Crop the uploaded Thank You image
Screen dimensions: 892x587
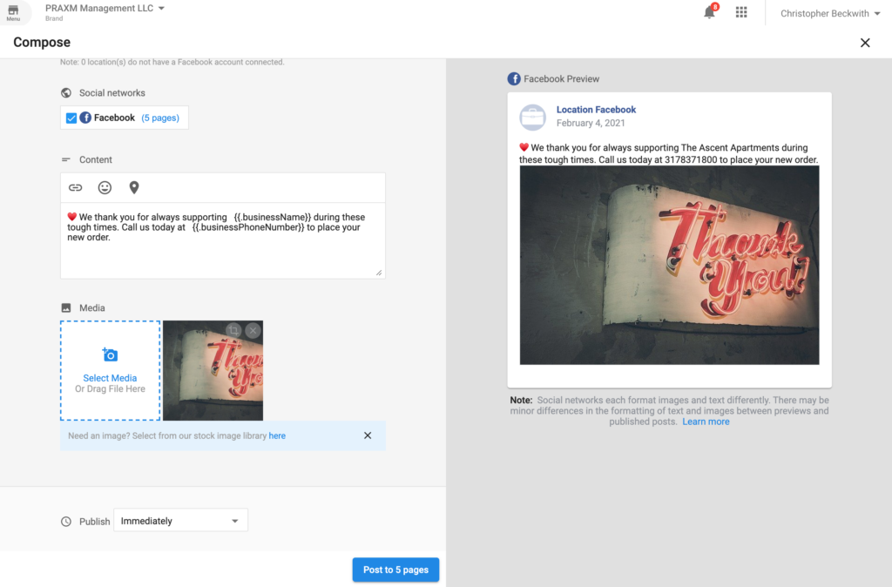click(x=233, y=330)
